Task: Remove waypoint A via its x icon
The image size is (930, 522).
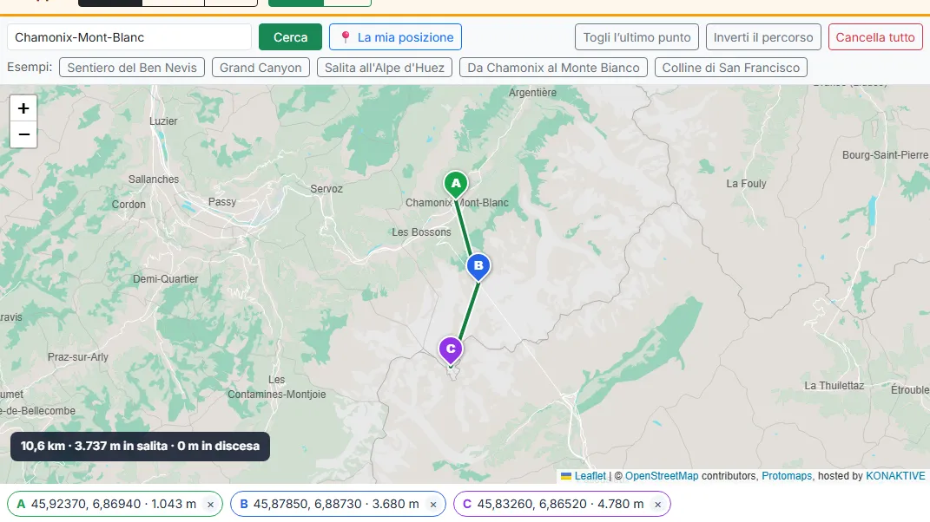Action: [210, 505]
